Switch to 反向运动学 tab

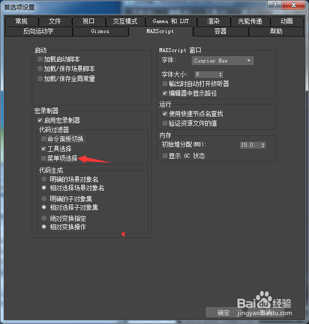pos(39,32)
